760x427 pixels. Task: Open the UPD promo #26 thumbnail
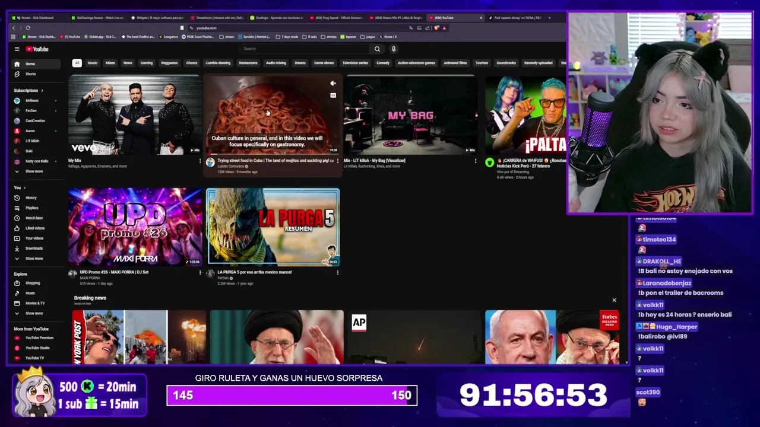pos(135,227)
